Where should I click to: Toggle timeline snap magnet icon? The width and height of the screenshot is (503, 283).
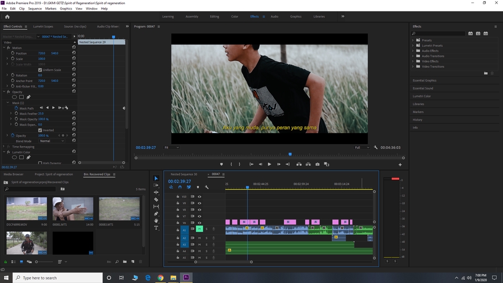(x=180, y=187)
